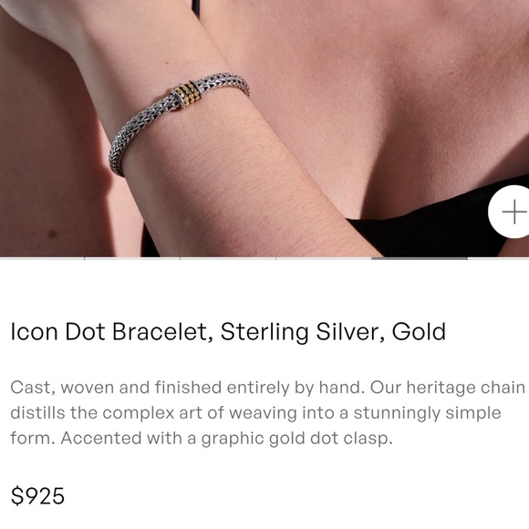Select the first carousel indicator segment
The image size is (529, 529).
(42, 259)
